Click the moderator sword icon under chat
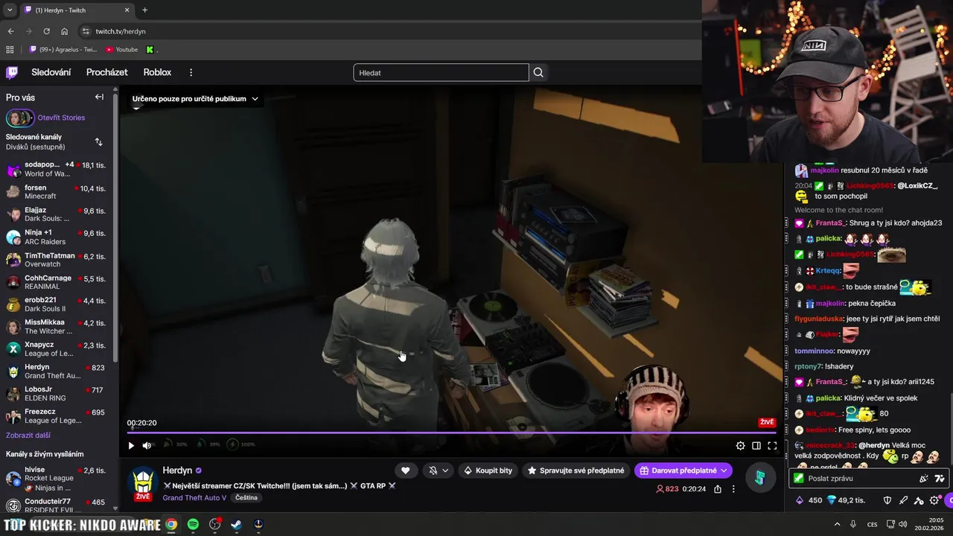 903,500
